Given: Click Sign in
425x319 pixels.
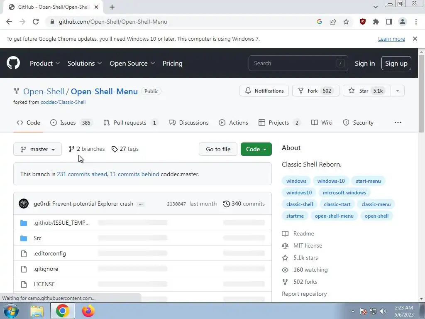Looking at the screenshot, I should [x=365, y=63].
